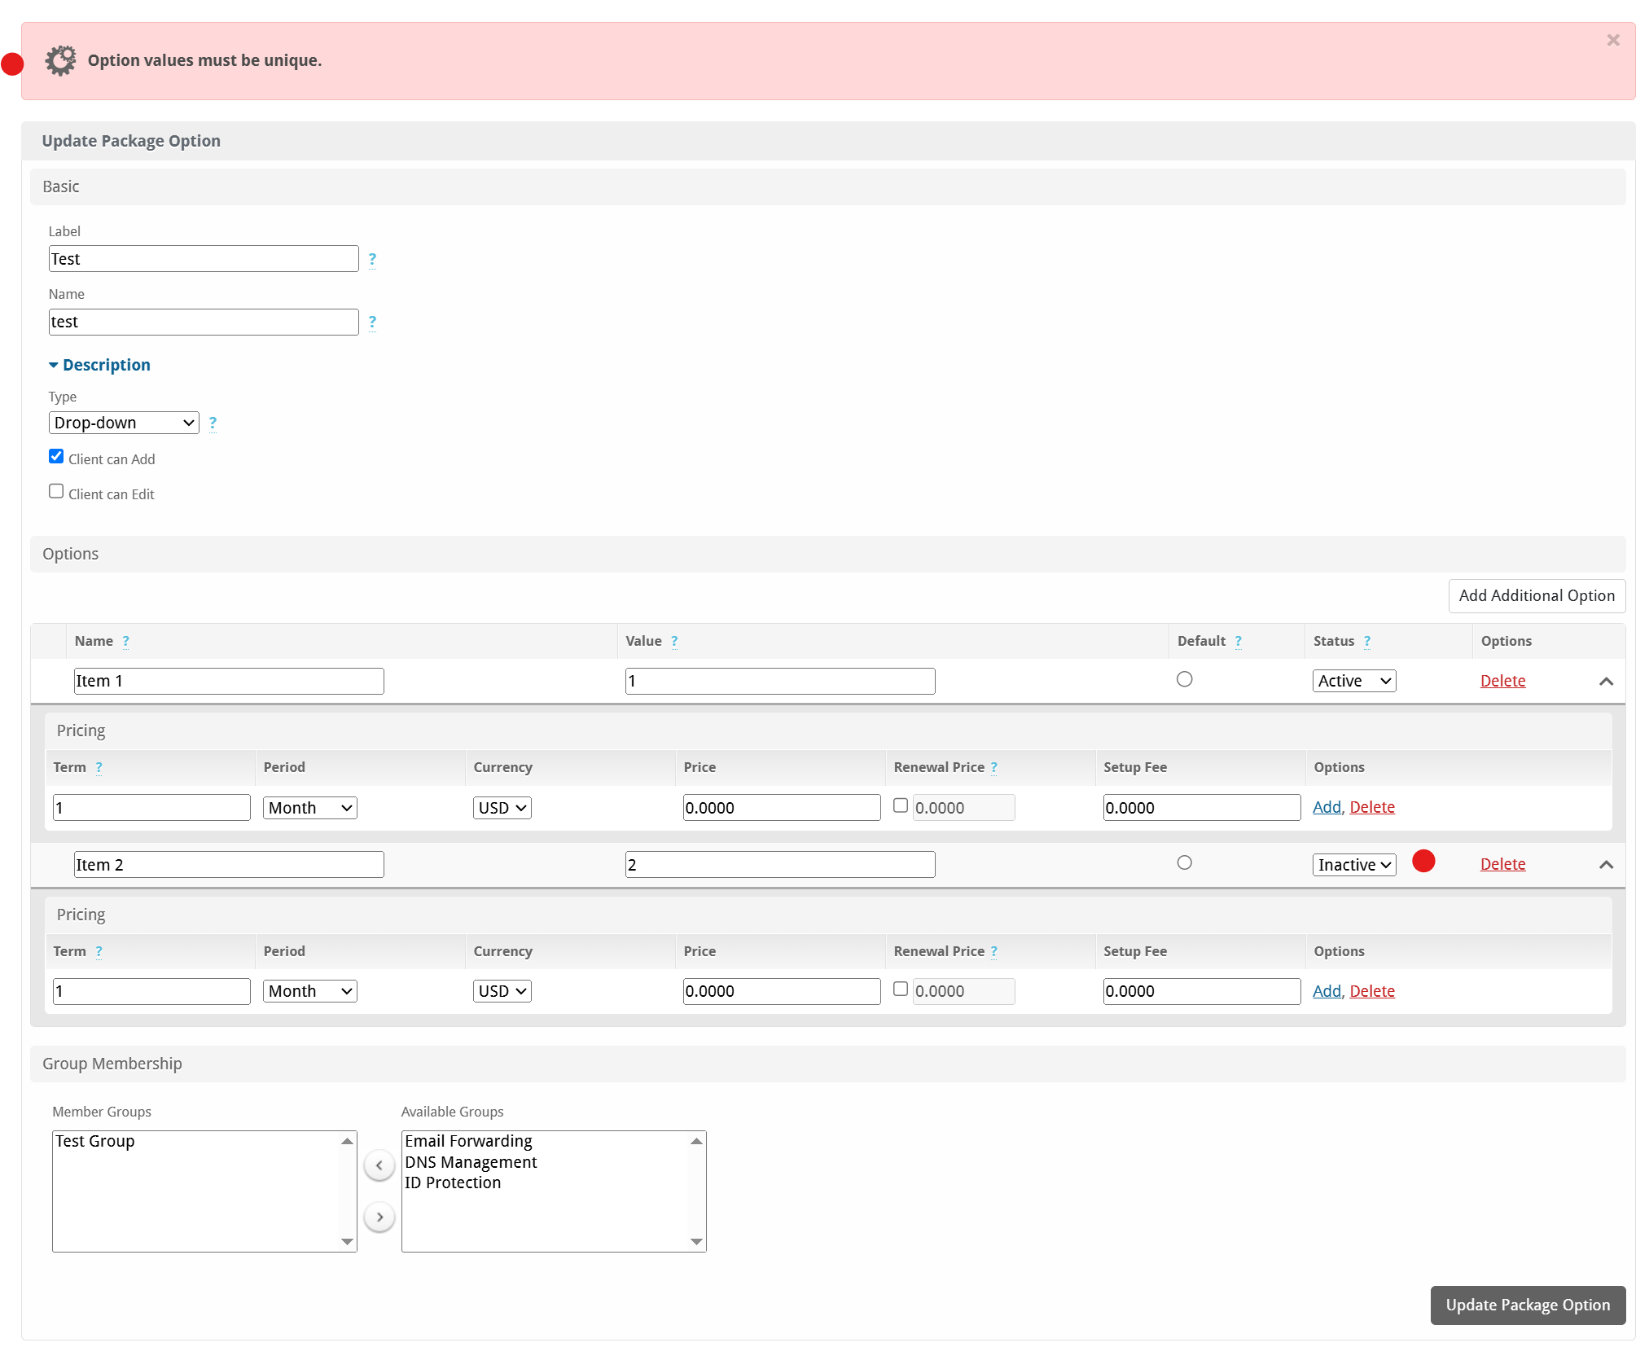Image resolution: width=1649 pixels, height=1347 pixels.
Task: Open Term help icon in Item 1 pricing
Action: (x=99, y=768)
